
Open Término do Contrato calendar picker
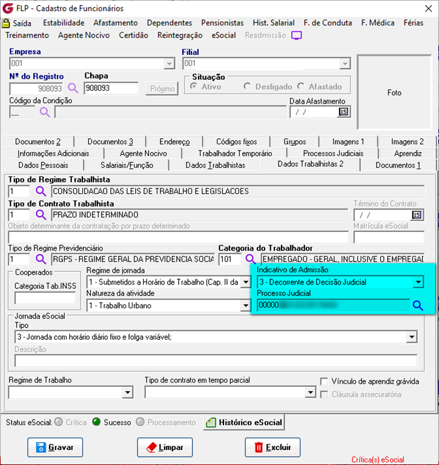pos(417,215)
